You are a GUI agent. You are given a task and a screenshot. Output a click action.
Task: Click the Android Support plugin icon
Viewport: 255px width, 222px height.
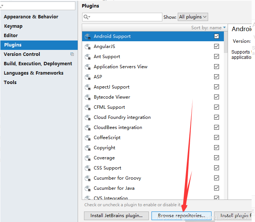coord(88,36)
